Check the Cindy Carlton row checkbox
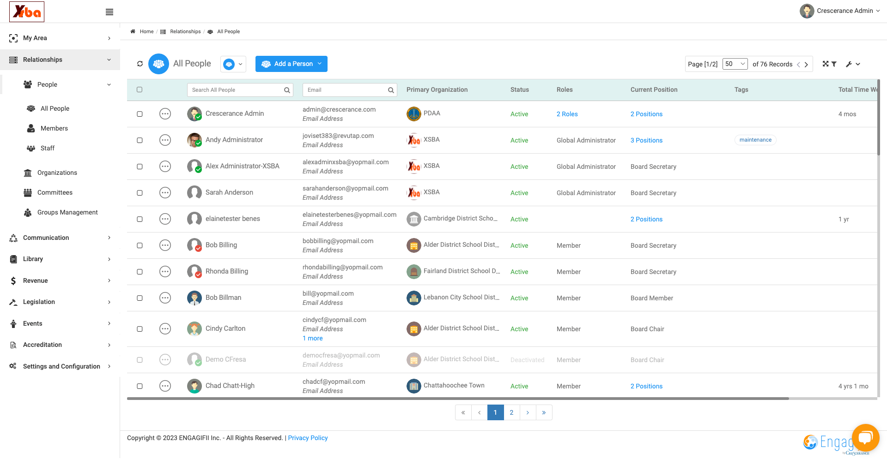 click(x=140, y=329)
